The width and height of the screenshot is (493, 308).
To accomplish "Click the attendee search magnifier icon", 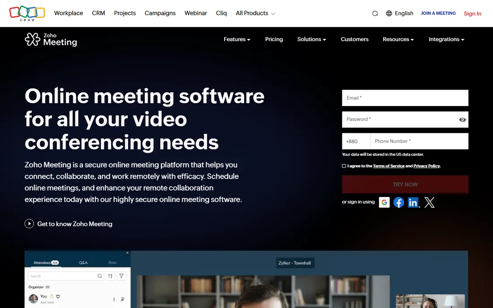I will point(99,276).
